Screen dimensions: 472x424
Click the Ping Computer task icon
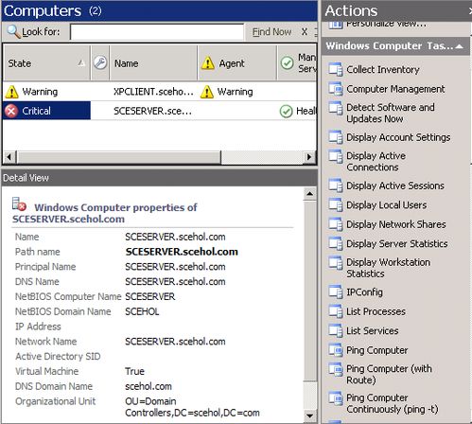coord(335,350)
